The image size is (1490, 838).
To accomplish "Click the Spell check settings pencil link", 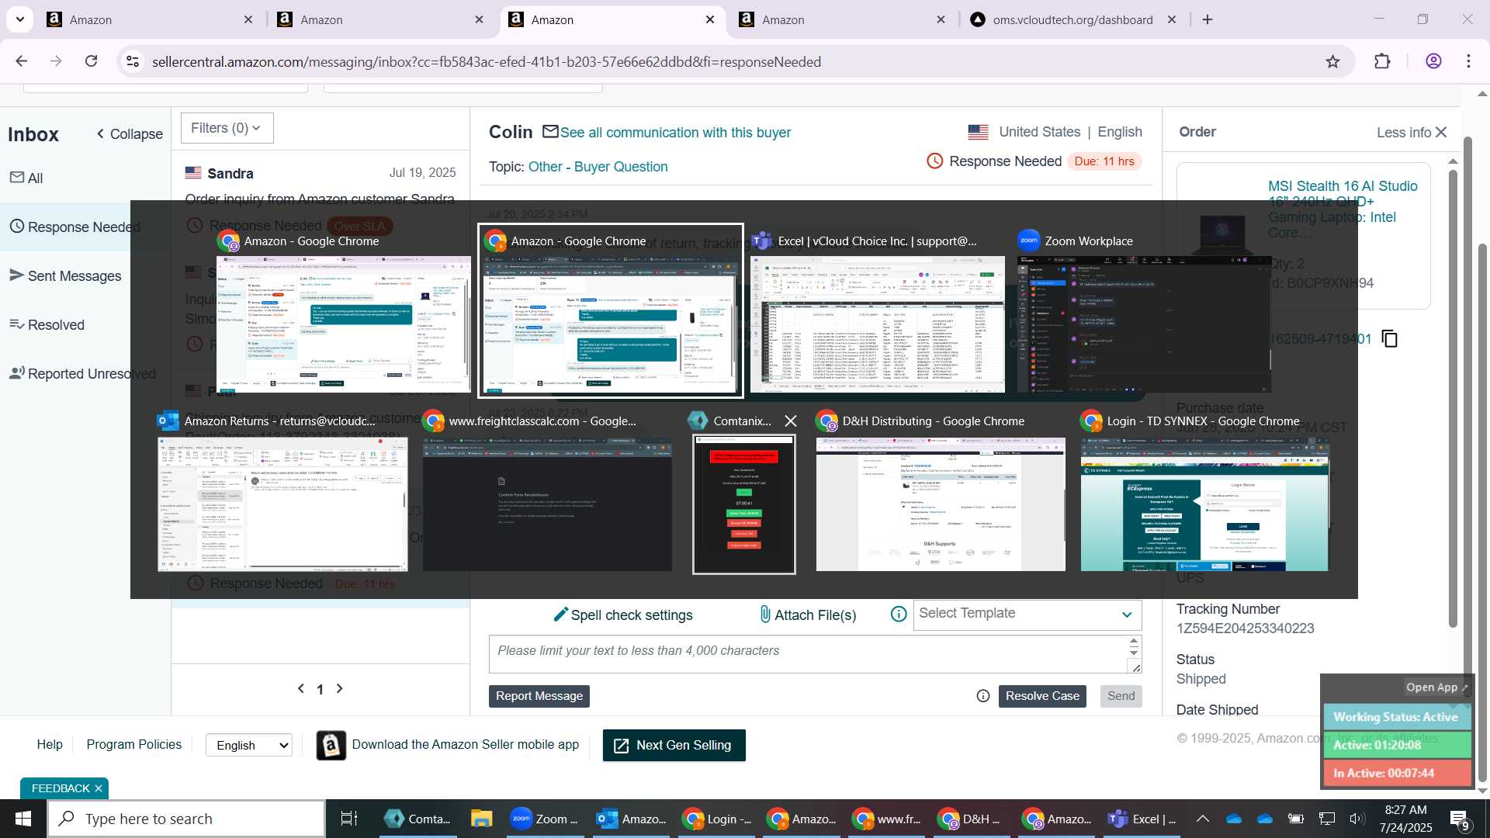I will pos(622,615).
